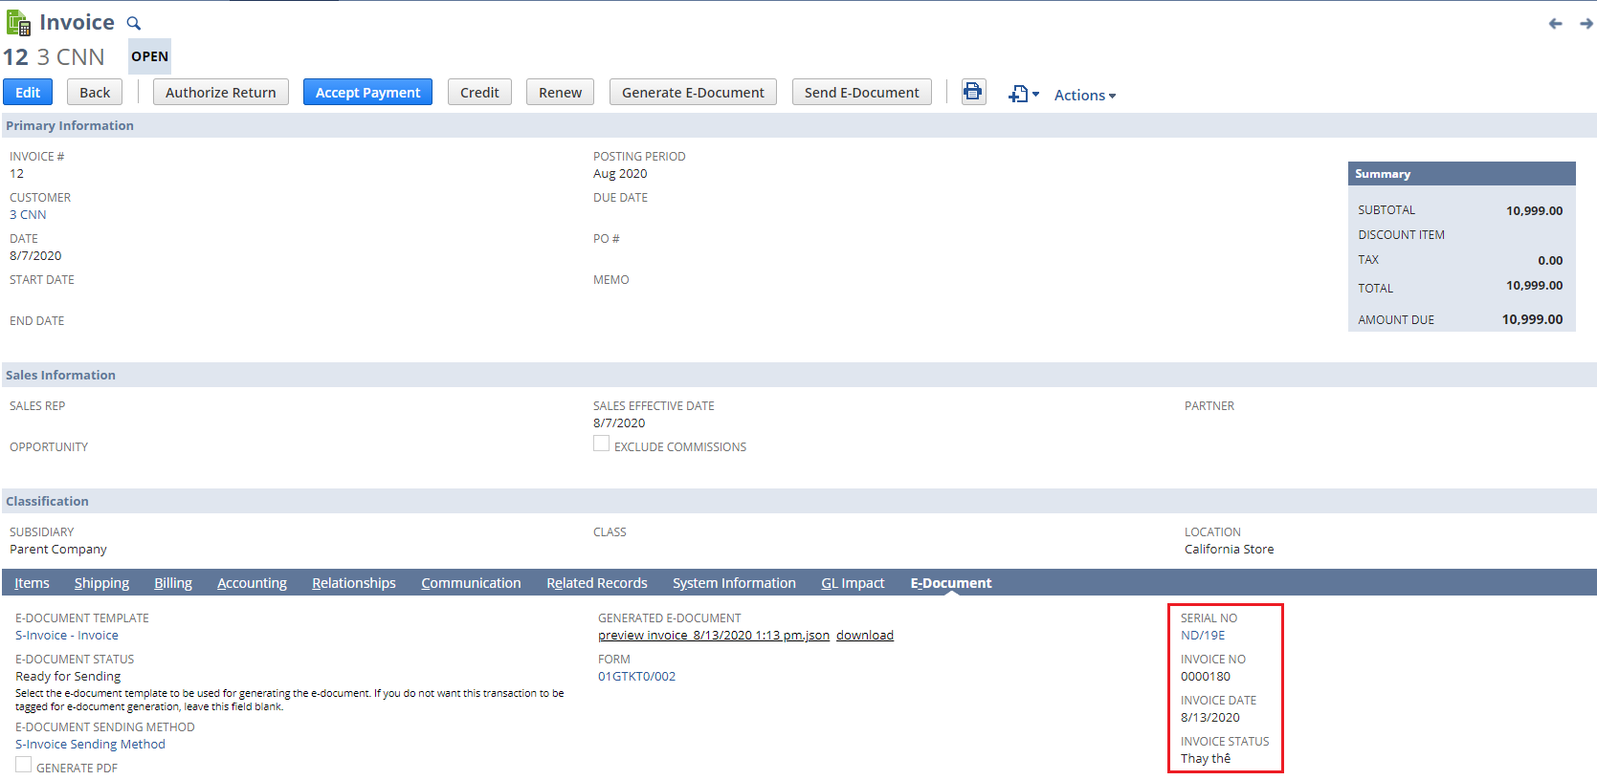Click the search magnifier icon beside Invoice

click(134, 23)
